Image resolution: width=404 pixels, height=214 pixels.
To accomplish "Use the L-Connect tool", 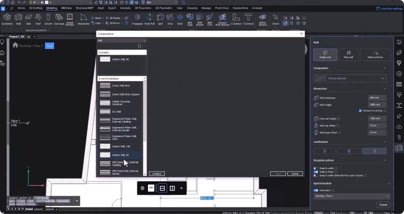I will click(236, 19).
